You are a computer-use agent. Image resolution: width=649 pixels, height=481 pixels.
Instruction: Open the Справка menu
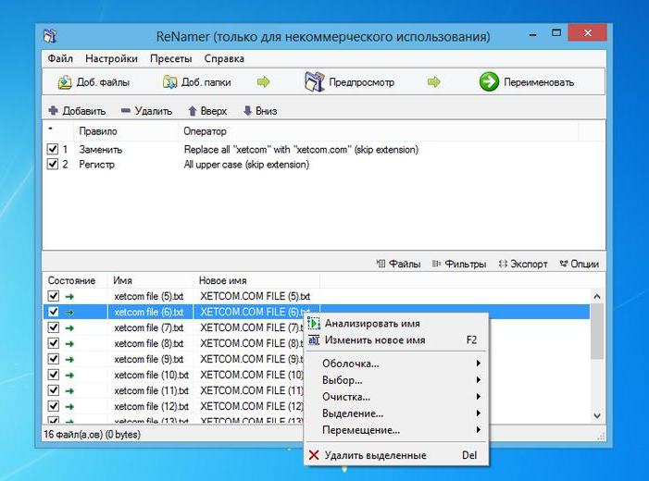(x=224, y=58)
